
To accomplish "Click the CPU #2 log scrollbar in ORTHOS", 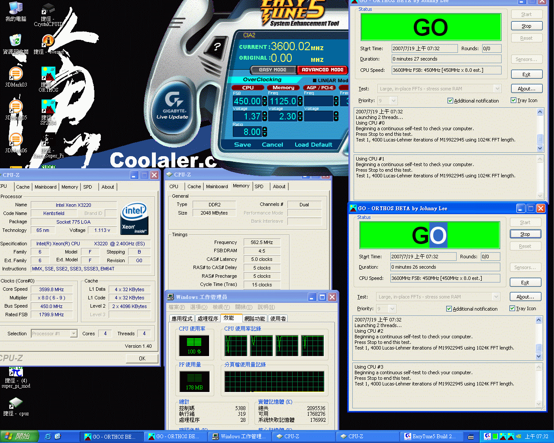I will [x=538, y=338].
